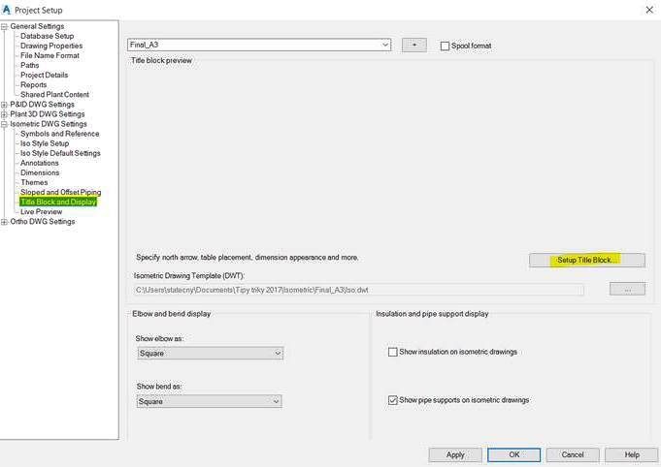Click the Setup Title Block button
The height and width of the screenshot is (467, 661).
pos(587,260)
